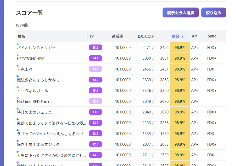This screenshot has height=166, width=236.
Task: Select the song title イーヴィルガール
Action: (x=32, y=91)
